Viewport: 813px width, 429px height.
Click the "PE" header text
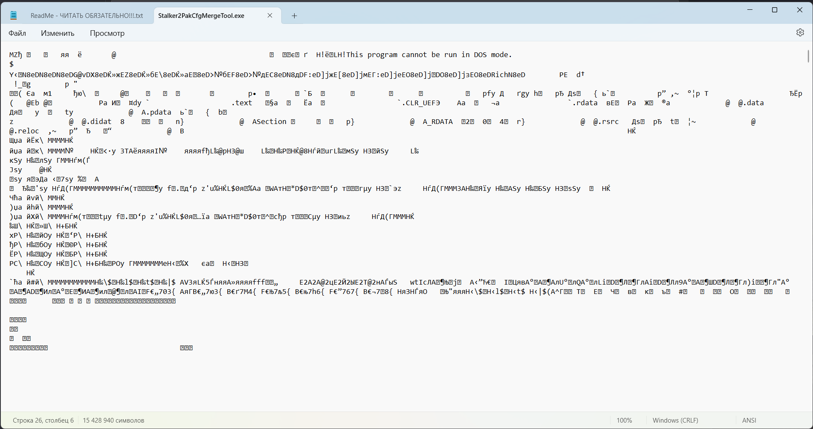click(x=563, y=75)
